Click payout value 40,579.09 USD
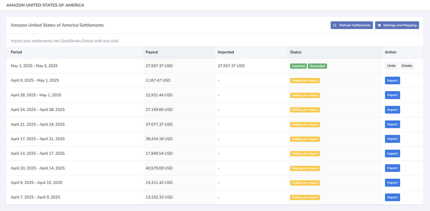 point(159,168)
